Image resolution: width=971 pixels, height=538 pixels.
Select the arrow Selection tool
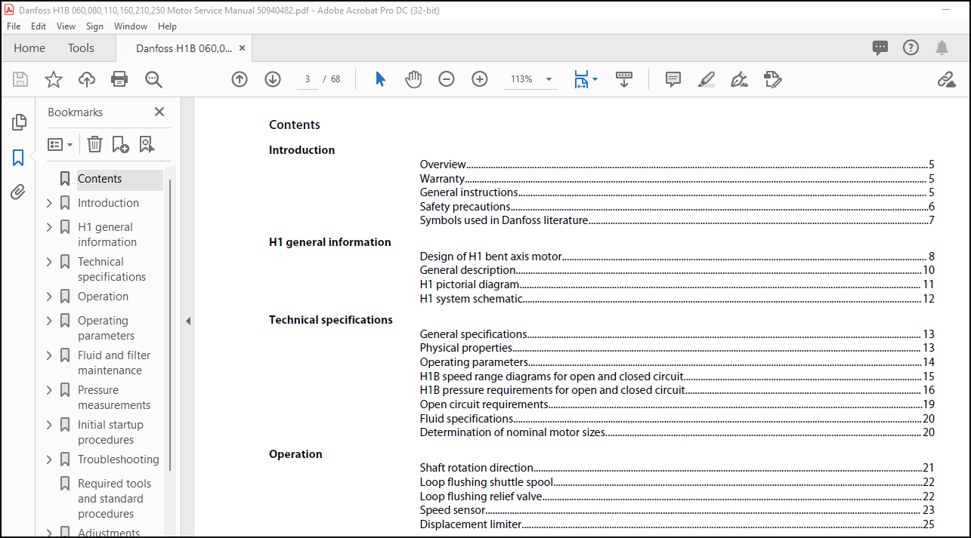(x=380, y=79)
